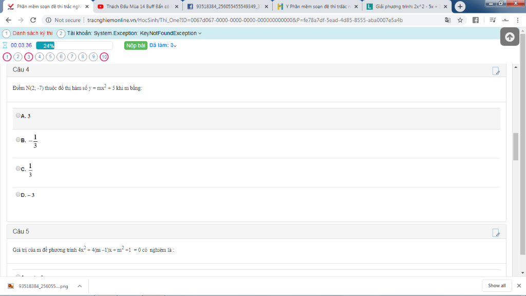Click the inner page scrollbar thumb
Screen dimensions: 526x296
point(516,146)
